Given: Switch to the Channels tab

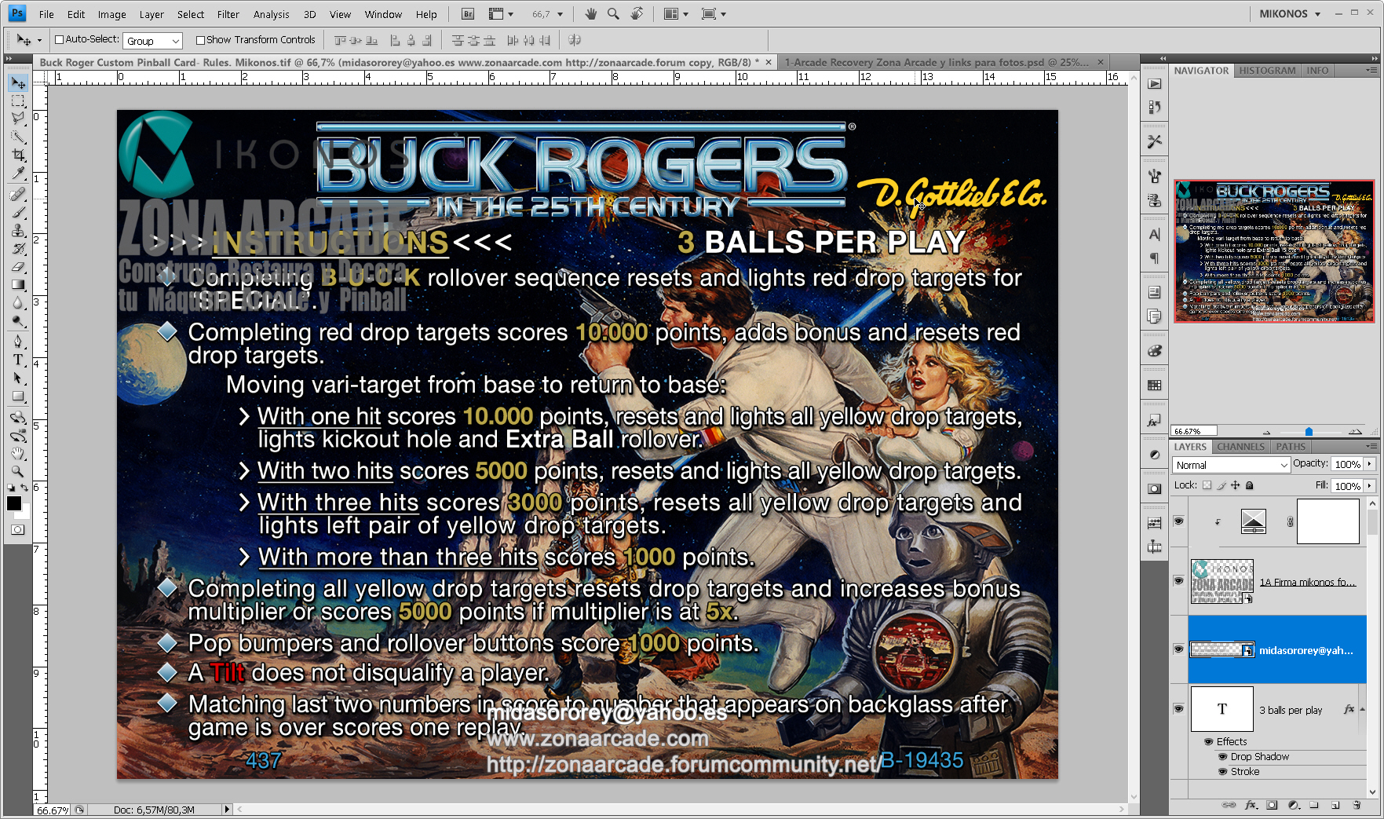Looking at the screenshot, I should pyautogui.click(x=1240, y=447).
